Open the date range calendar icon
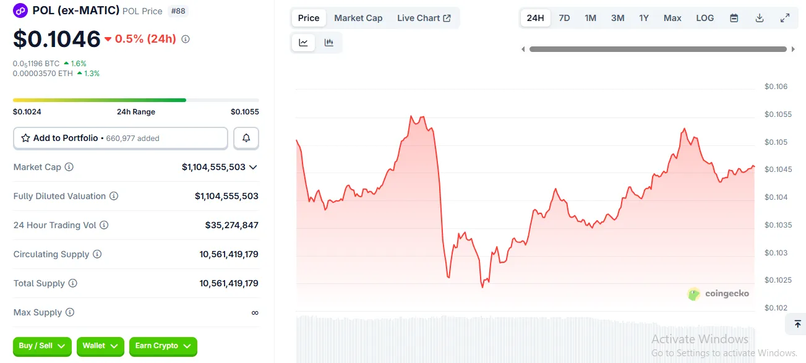Screen dimensions: 806x363 click(734, 18)
